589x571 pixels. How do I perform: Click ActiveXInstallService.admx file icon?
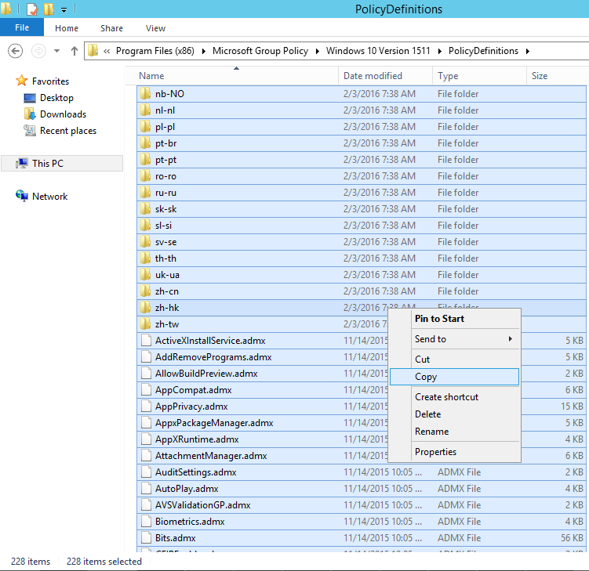146,340
